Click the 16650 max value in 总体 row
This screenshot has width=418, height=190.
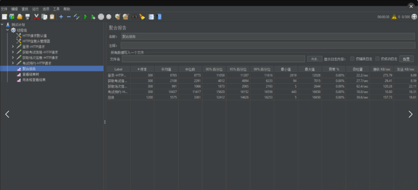point(310,97)
